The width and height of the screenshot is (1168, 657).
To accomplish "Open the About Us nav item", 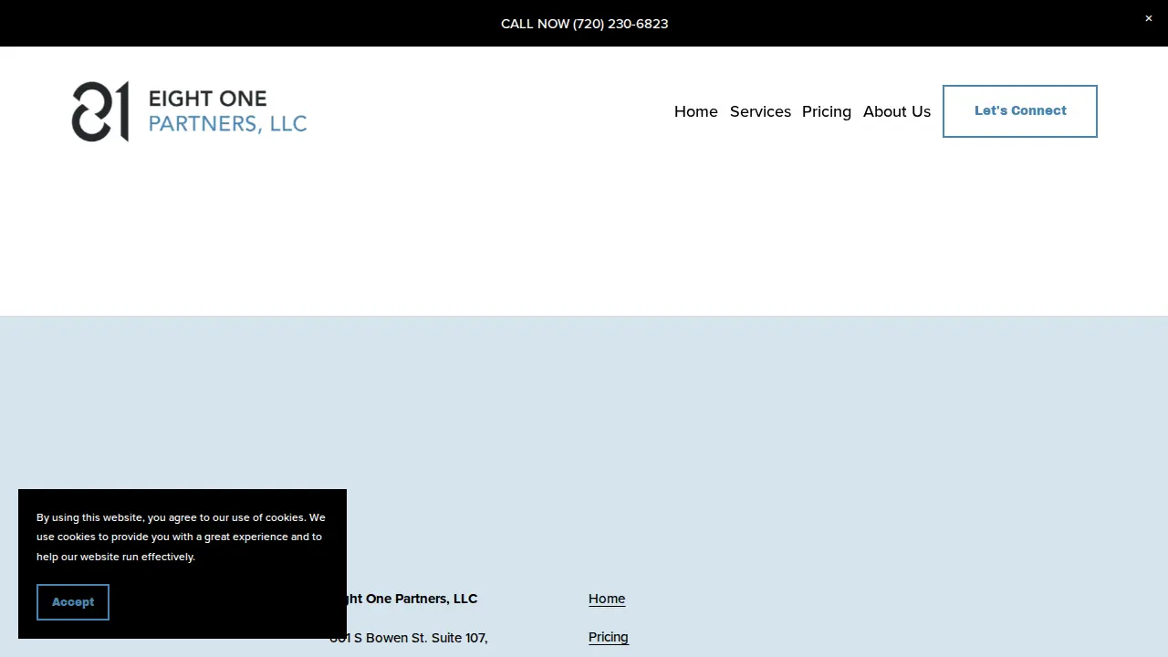I will [897, 111].
